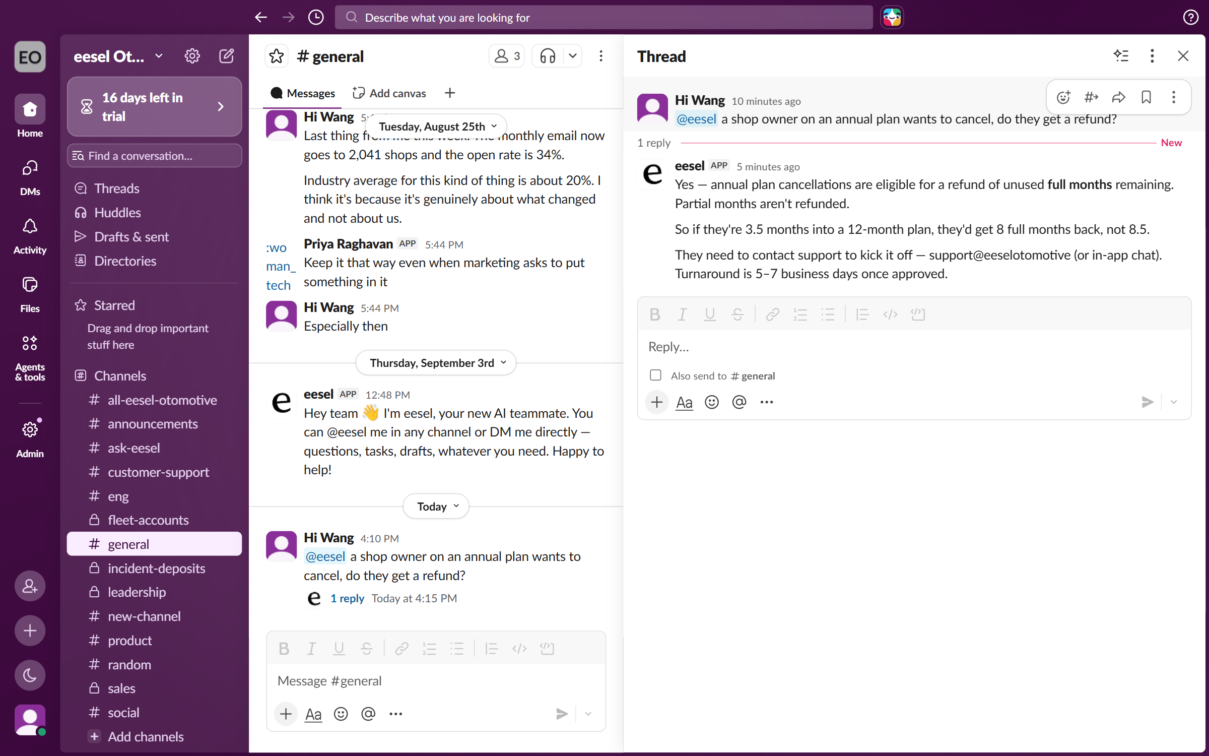Toggle strikethrough in the thread reply toolbar
This screenshot has height=756, width=1209.
tap(737, 314)
